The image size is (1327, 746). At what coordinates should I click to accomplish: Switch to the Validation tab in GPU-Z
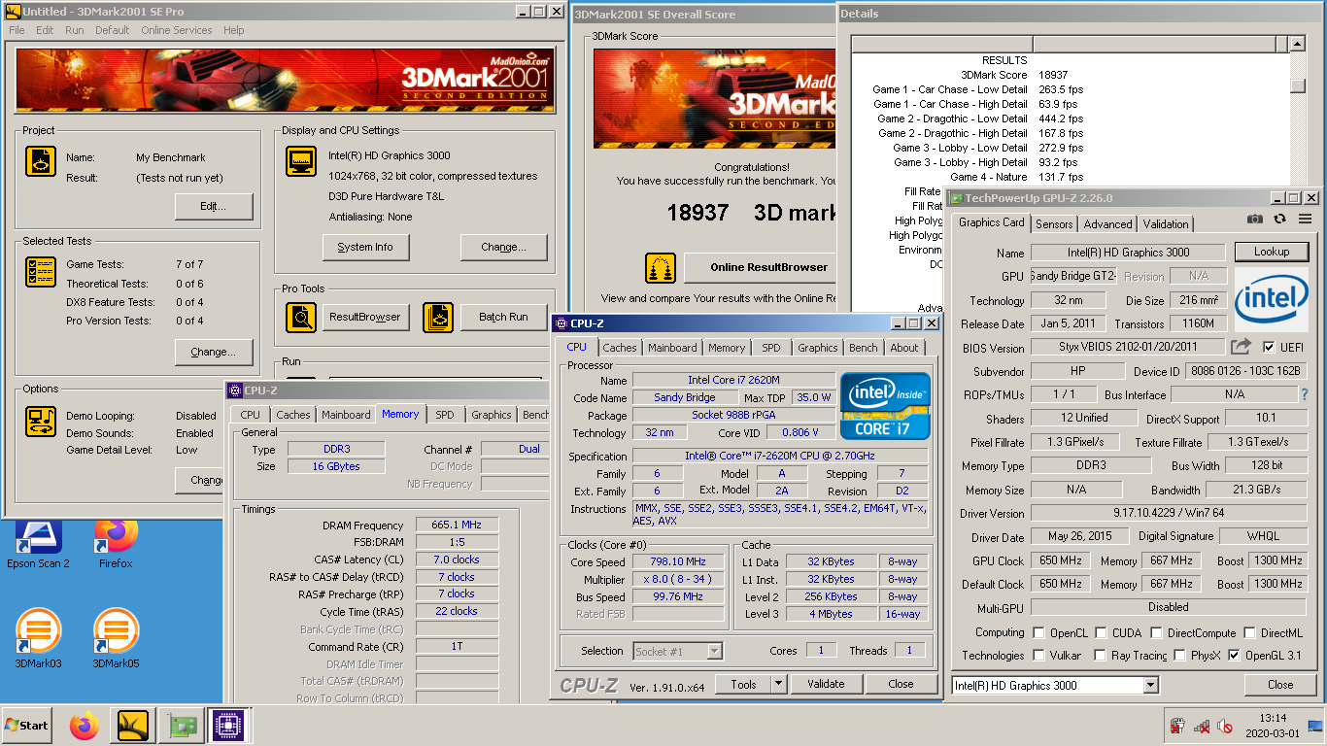point(1166,223)
